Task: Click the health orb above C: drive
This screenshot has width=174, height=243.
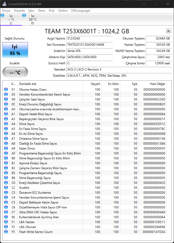Action: 3,15
